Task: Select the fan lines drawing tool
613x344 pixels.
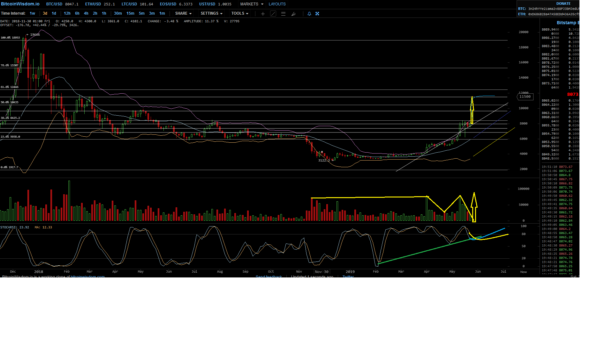Action: [x=293, y=14]
